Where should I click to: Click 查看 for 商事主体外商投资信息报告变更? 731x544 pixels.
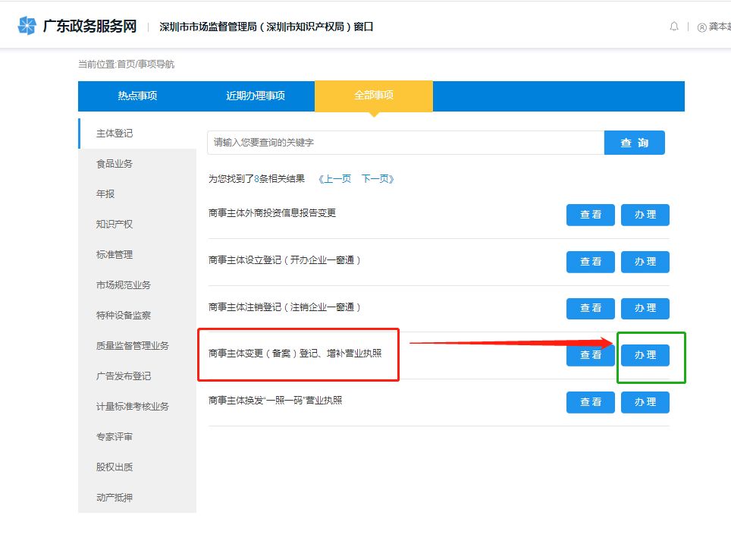[x=591, y=215]
